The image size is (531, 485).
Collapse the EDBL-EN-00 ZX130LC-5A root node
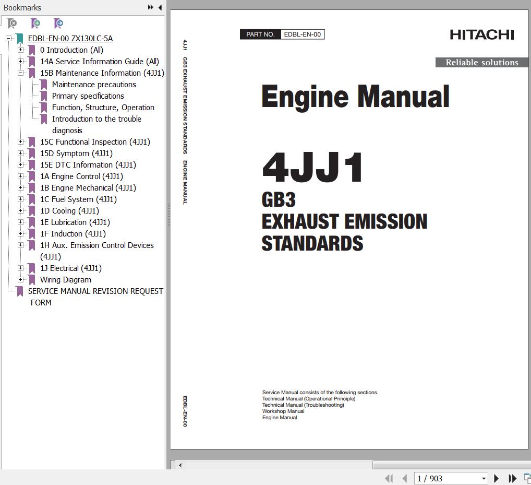click(x=9, y=38)
